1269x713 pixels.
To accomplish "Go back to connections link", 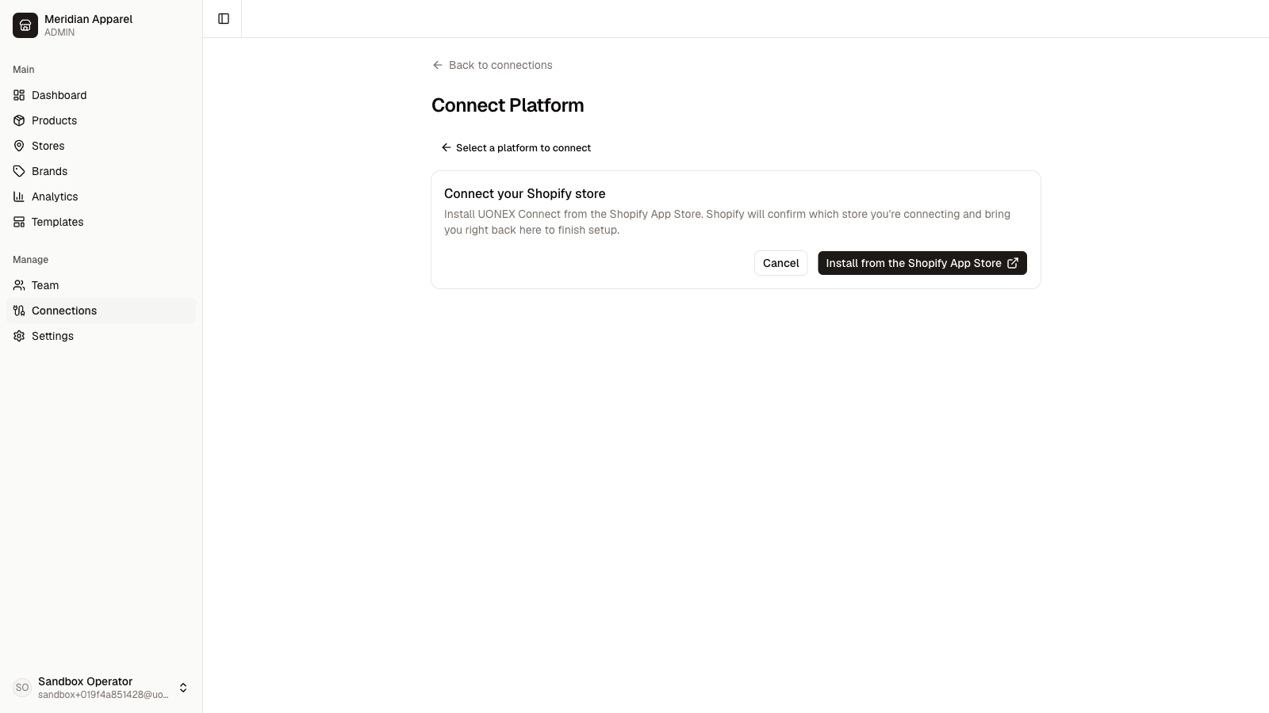I will pos(493,65).
